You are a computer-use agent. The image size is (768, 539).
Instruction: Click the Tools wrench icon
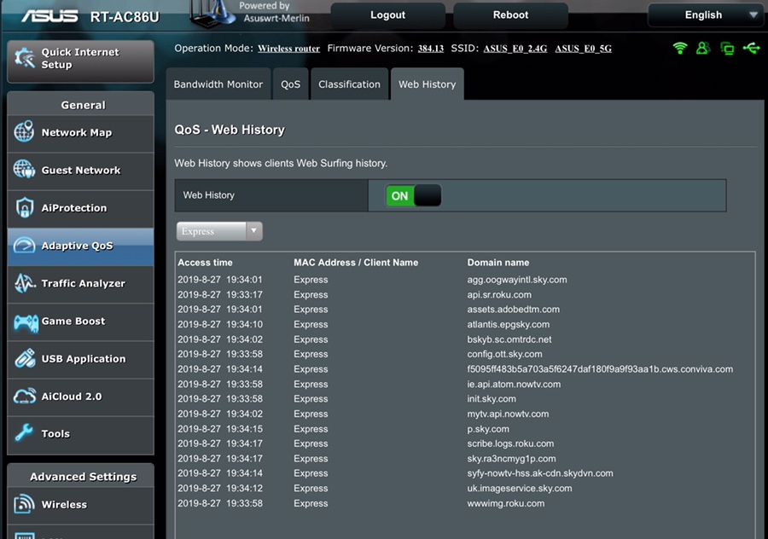tap(24, 432)
